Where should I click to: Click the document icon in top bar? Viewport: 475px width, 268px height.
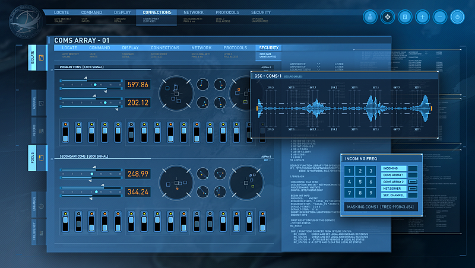[x=404, y=17]
